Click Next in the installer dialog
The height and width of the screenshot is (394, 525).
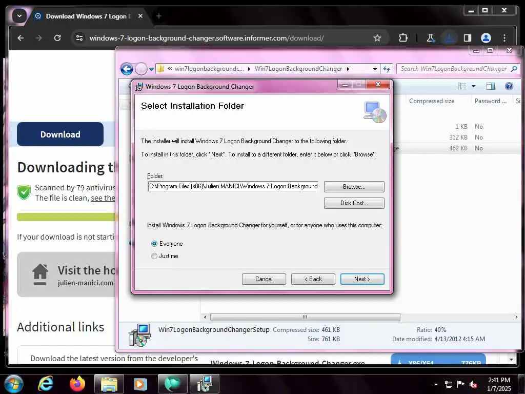coord(362,279)
